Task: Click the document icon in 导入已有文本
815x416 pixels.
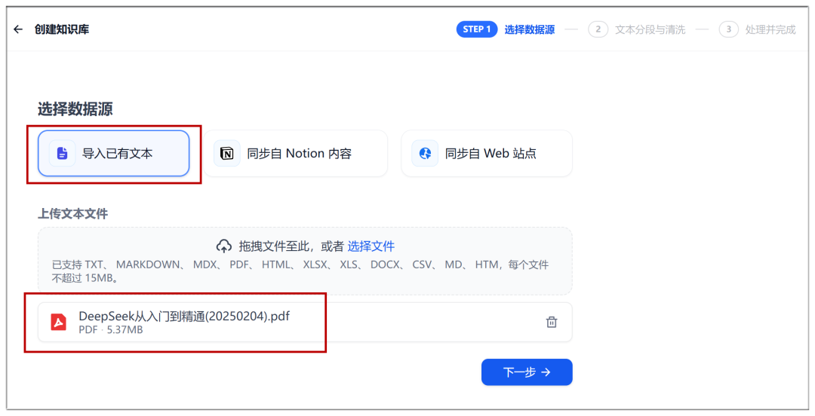Action: 63,153
